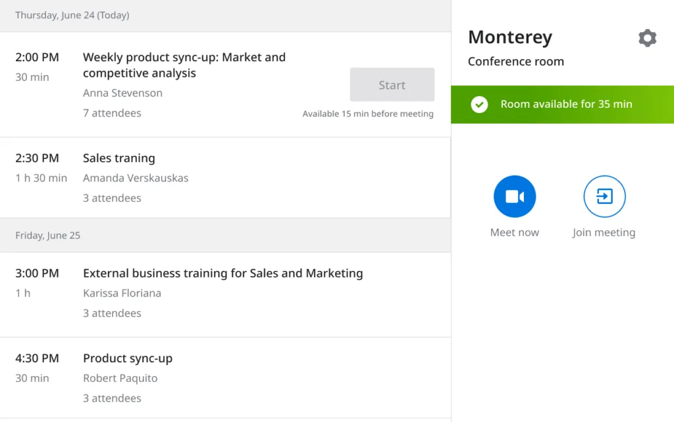Viewport: 674px width, 422px height.
Task: Click organizer name Karissa Floriana
Action: (122, 293)
